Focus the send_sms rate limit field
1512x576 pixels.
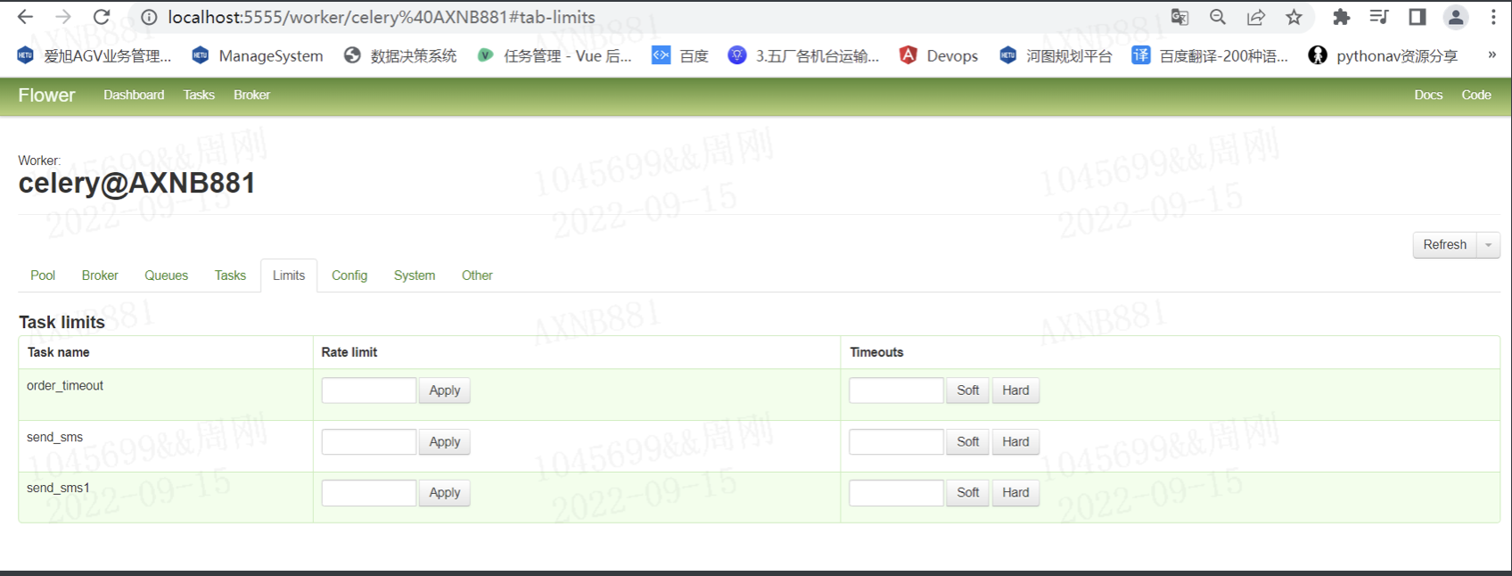(x=369, y=441)
